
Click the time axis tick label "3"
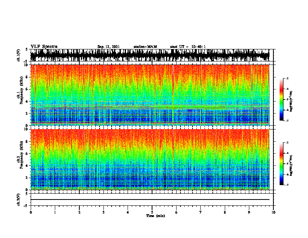tap(103, 212)
